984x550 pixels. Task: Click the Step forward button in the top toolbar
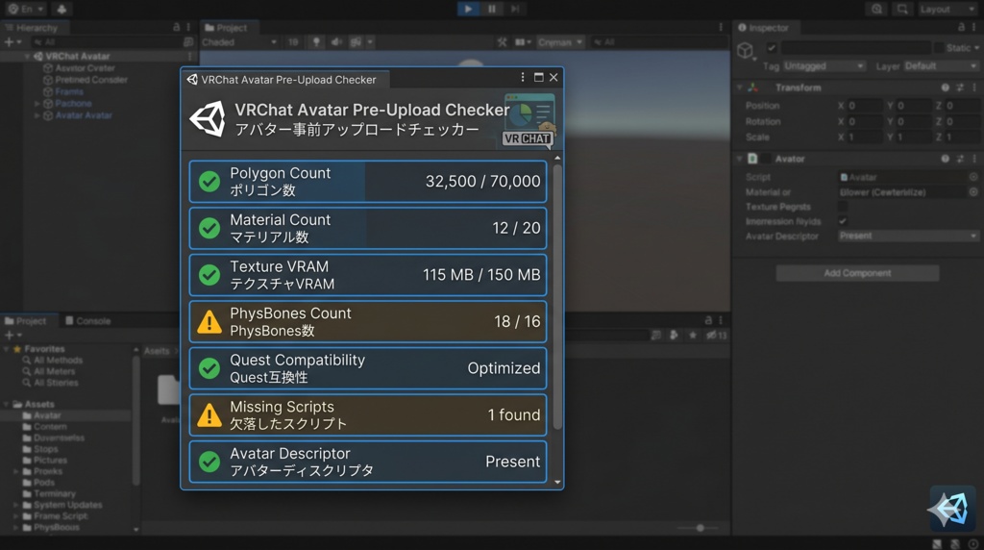click(x=515, y=9)
